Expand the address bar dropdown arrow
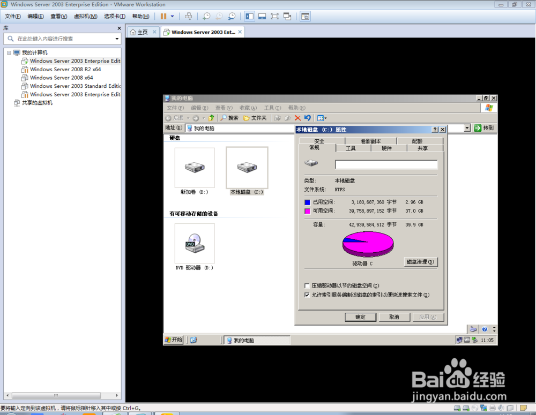 pyautogui.click(x=467, y=128)
